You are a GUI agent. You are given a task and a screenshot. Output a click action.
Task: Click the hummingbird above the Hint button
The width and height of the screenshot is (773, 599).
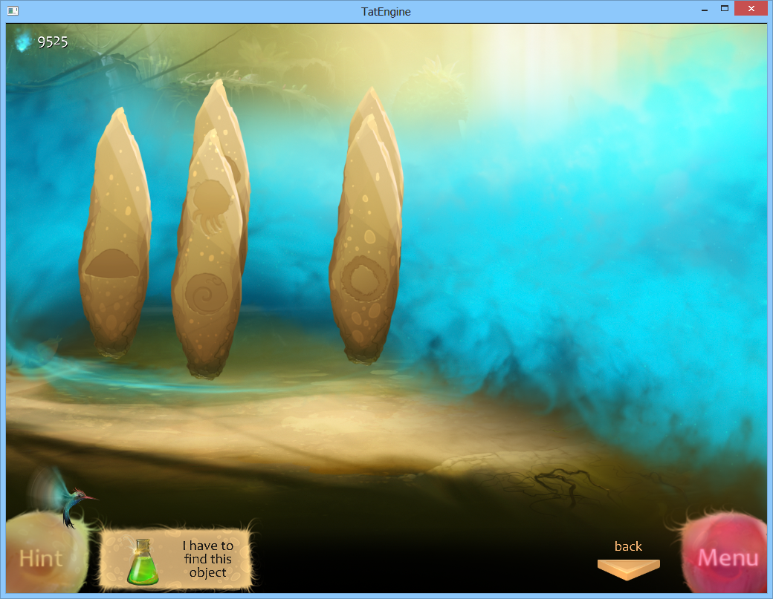point(68,497)
